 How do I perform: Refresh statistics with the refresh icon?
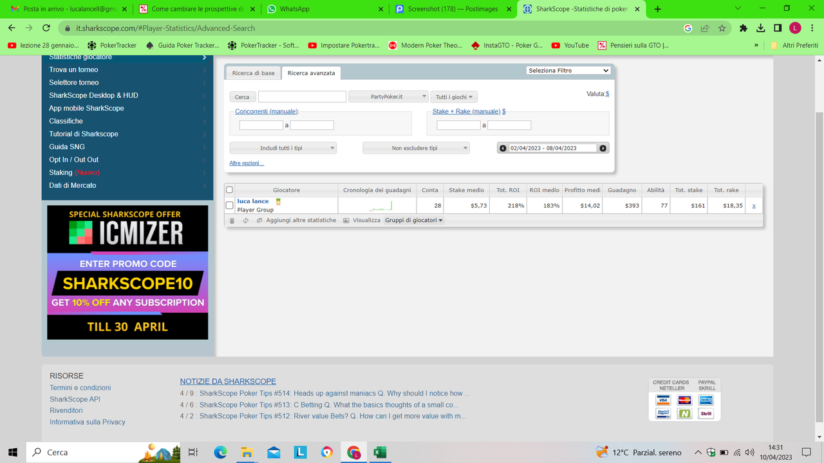[245, 220]
